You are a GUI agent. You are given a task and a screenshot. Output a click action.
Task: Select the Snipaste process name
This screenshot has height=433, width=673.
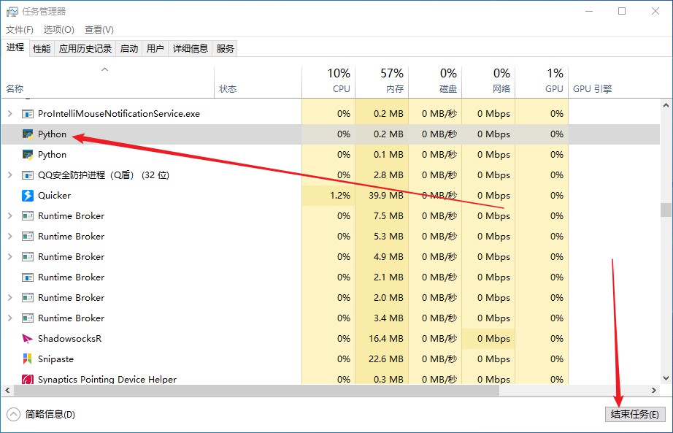[x=55, y=359]
